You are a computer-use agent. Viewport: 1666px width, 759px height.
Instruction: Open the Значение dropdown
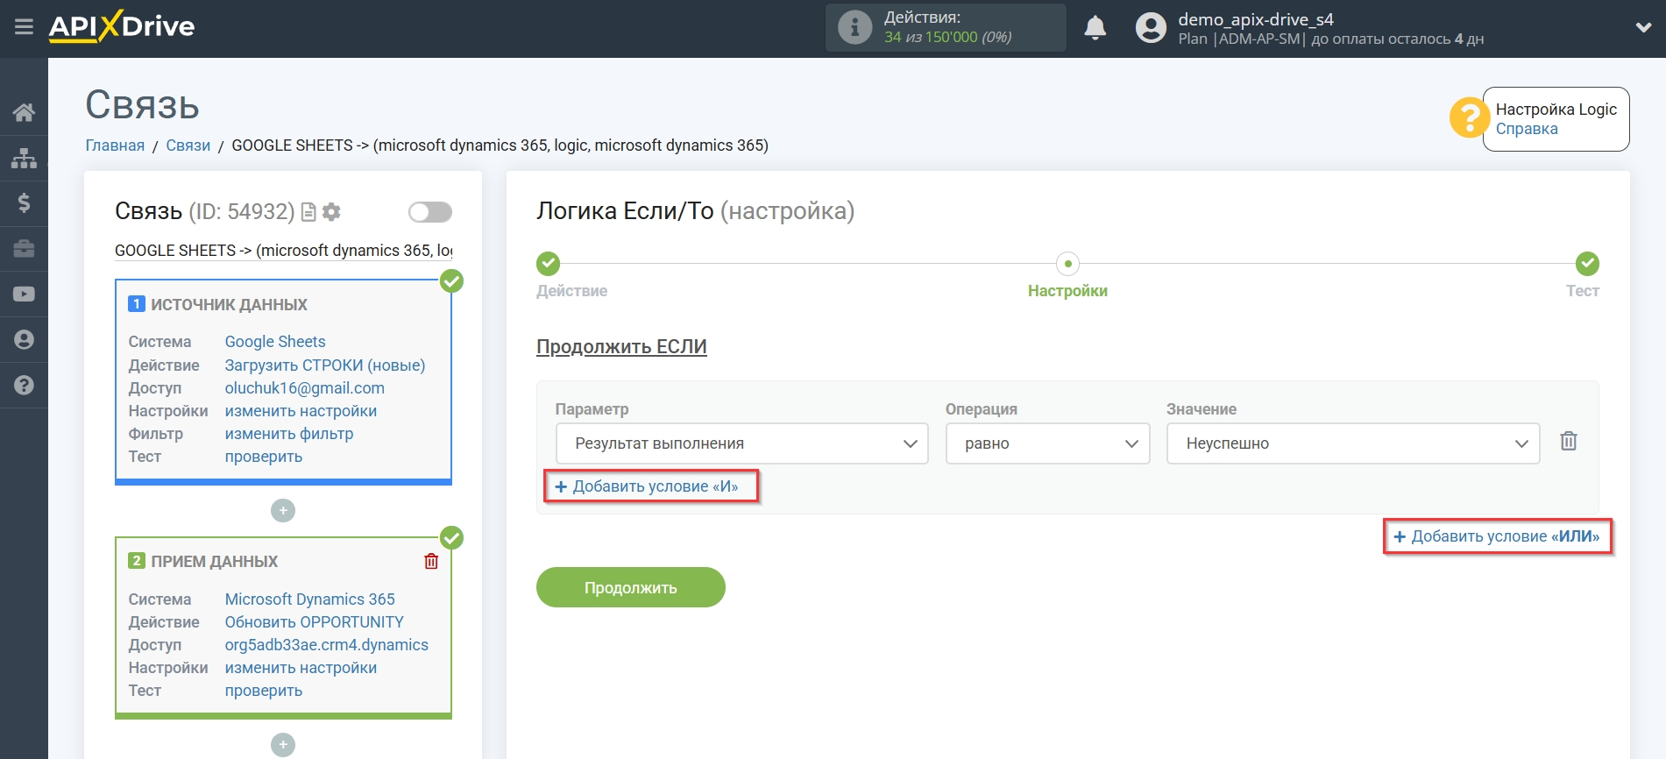tap(1352, 443)
